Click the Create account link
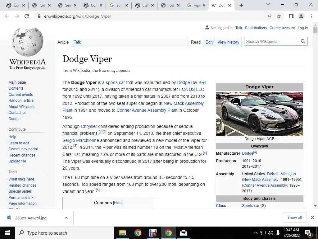The width and height of the screenshot is (318, 239). click(282, 28)
